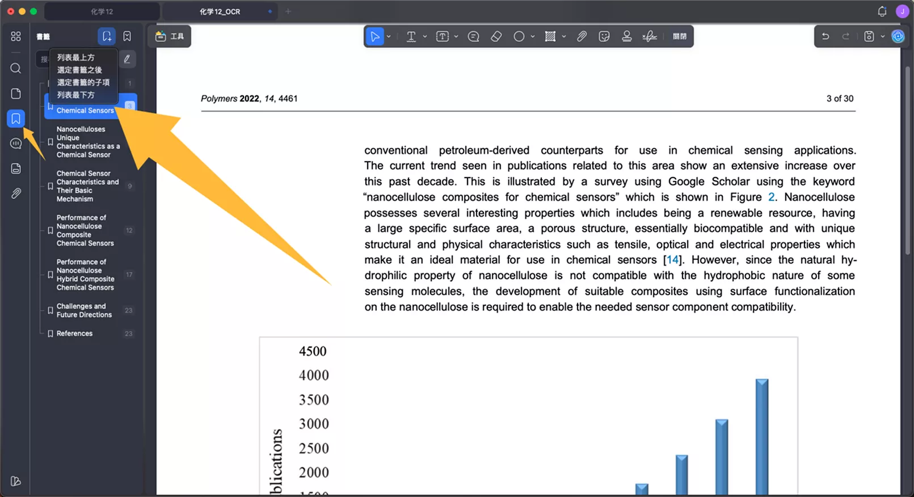914x497 pixels.
Task: Open the signature tool
Action: click(x=650, y=36)
